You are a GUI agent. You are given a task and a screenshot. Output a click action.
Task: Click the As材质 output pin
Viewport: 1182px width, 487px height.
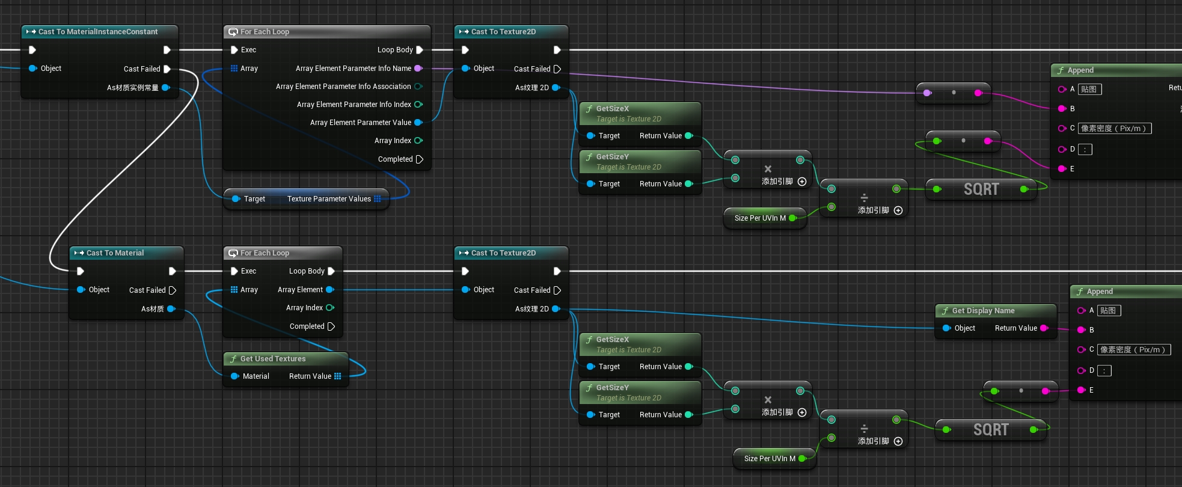tap(171, 309)
